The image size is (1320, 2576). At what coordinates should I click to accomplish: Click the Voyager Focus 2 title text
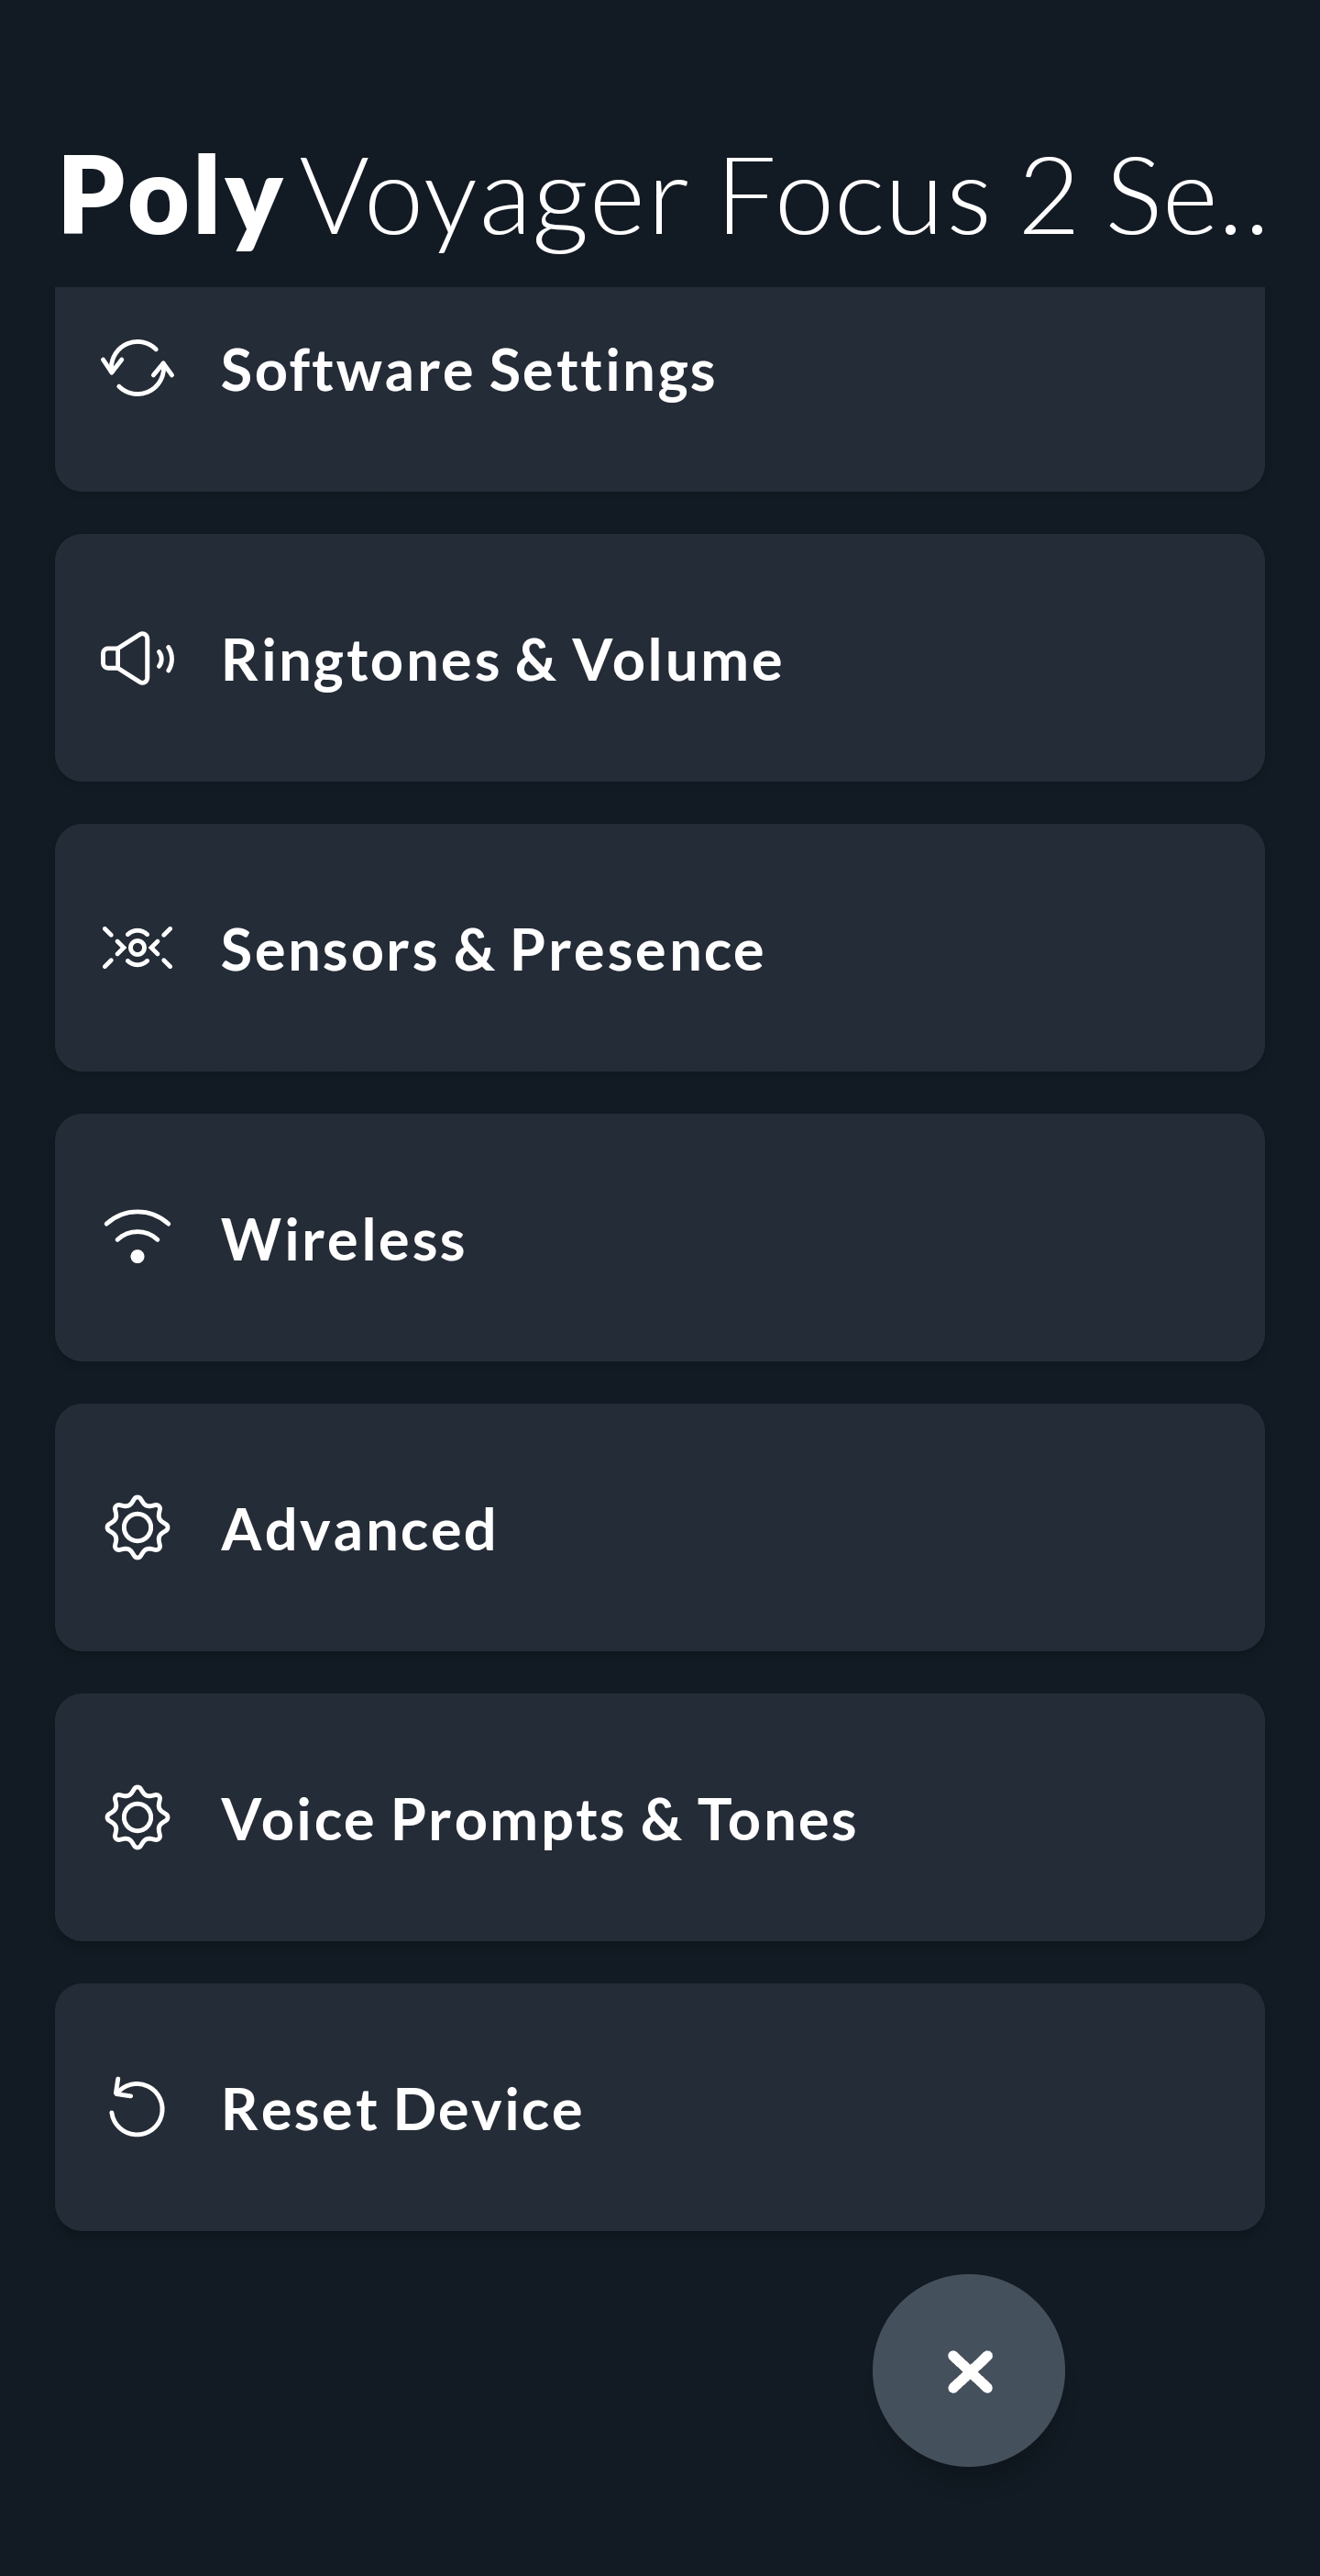(x=779, y=198)
